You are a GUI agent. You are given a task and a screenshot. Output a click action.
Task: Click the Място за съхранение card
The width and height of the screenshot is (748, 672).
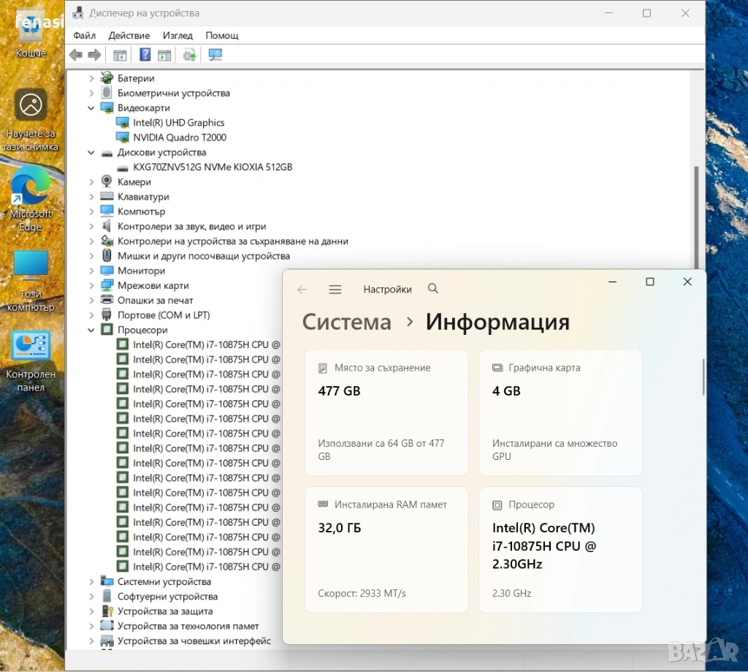click(386, 412)
